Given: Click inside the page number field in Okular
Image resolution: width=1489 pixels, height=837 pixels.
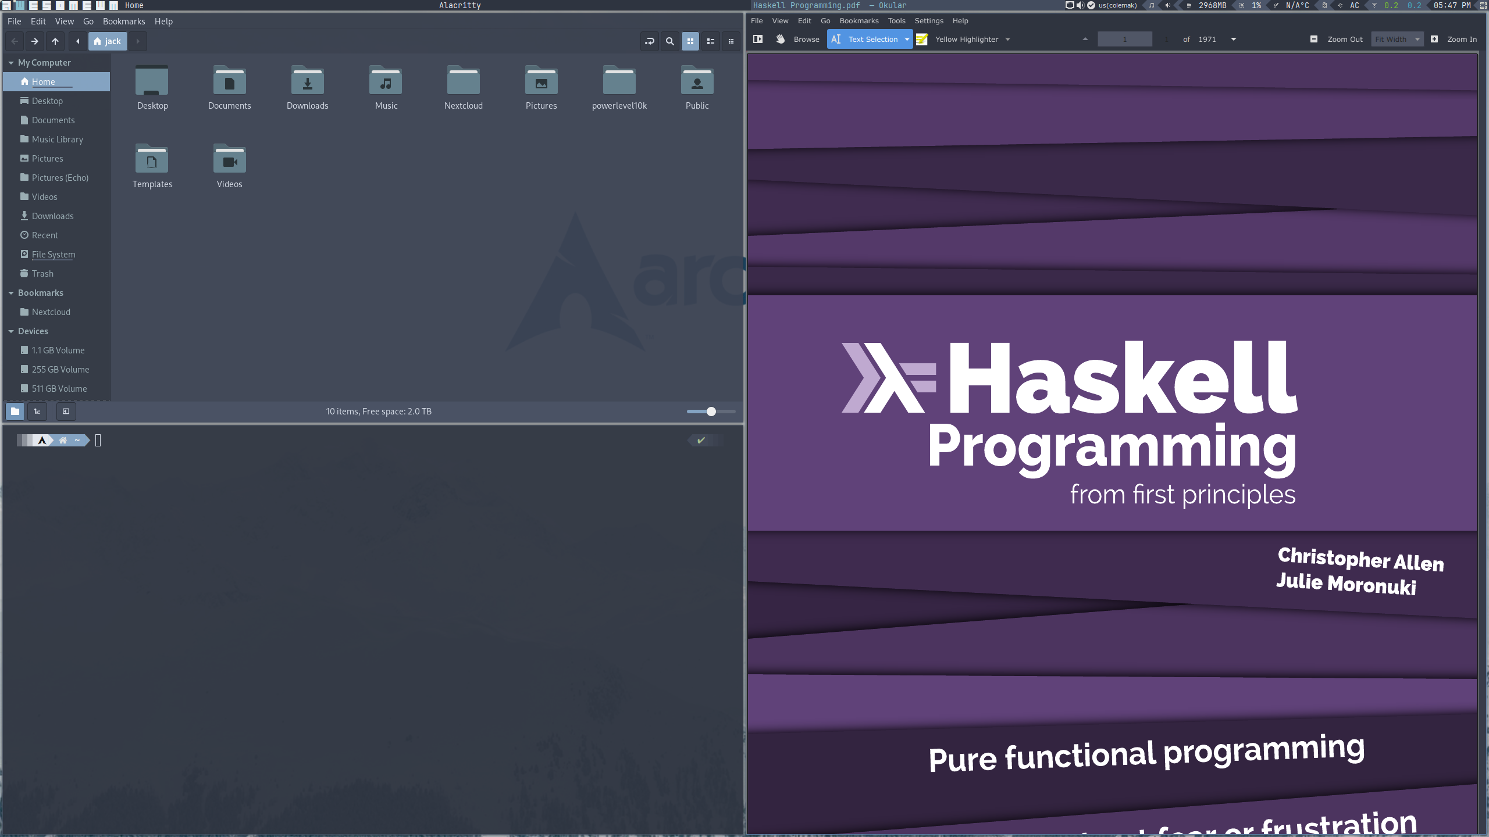Looking at the screenshot, I should (x=1124, y=39).
